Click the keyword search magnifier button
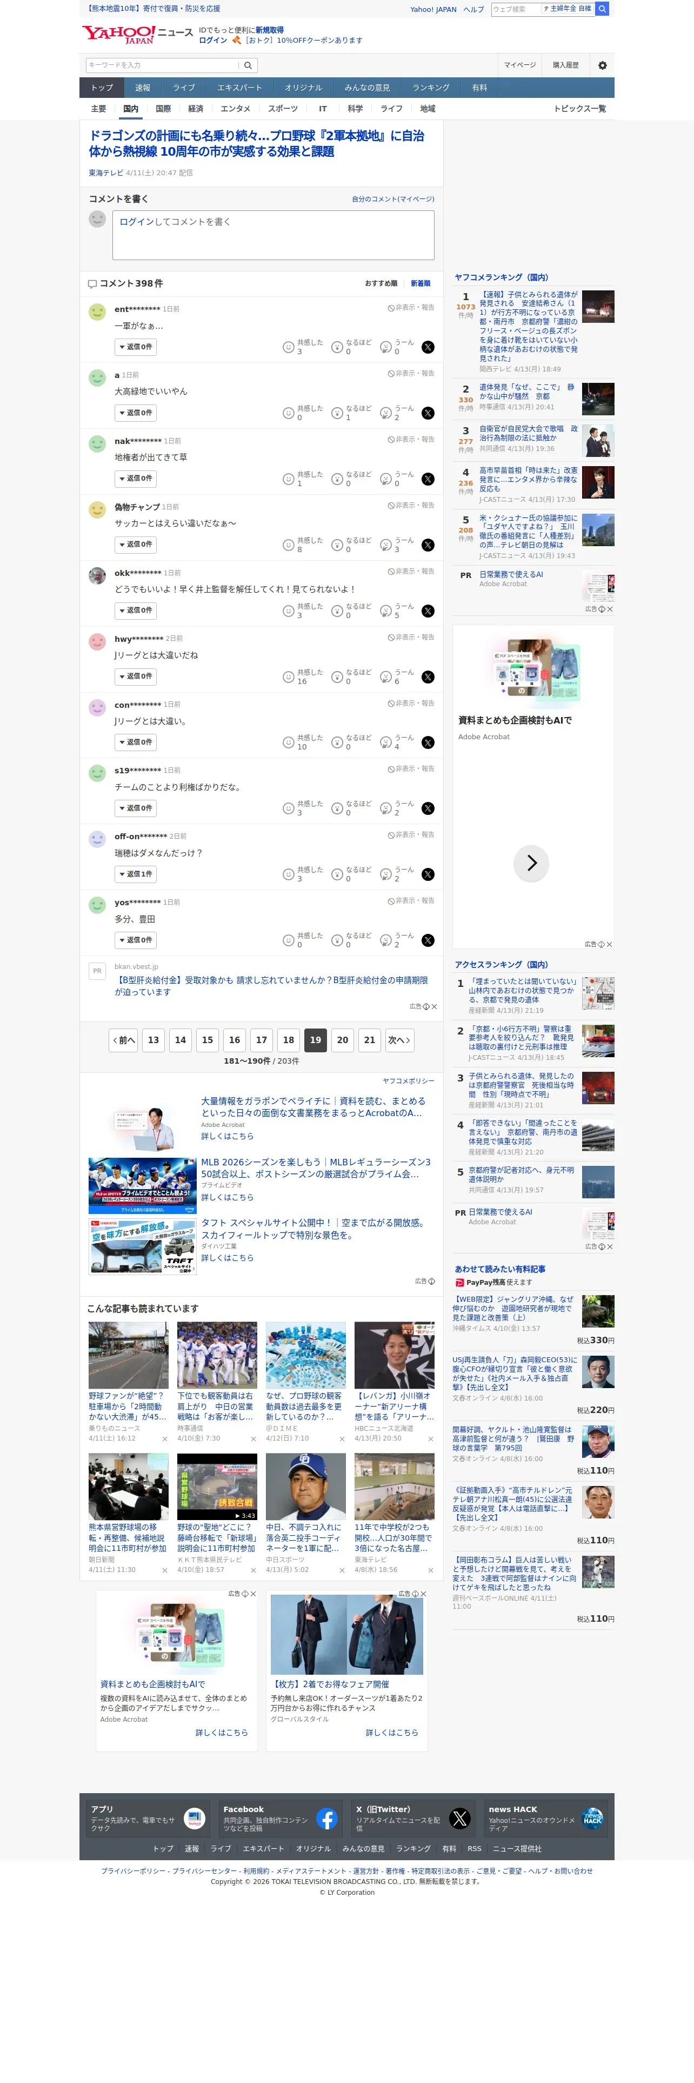The image size is (694, 2083). click(248, 65)
